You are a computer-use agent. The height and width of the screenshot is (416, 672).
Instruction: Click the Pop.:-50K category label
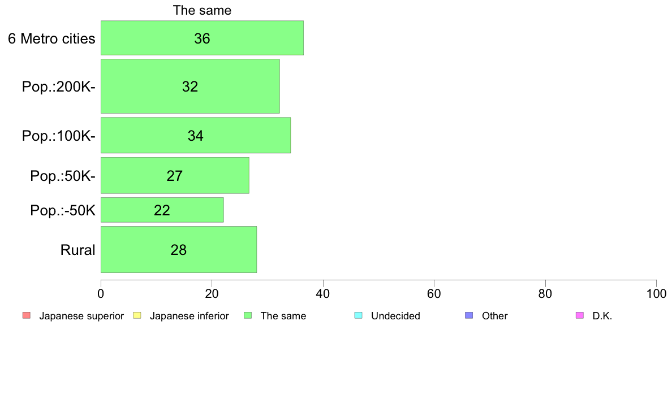(x=63, y=210)
